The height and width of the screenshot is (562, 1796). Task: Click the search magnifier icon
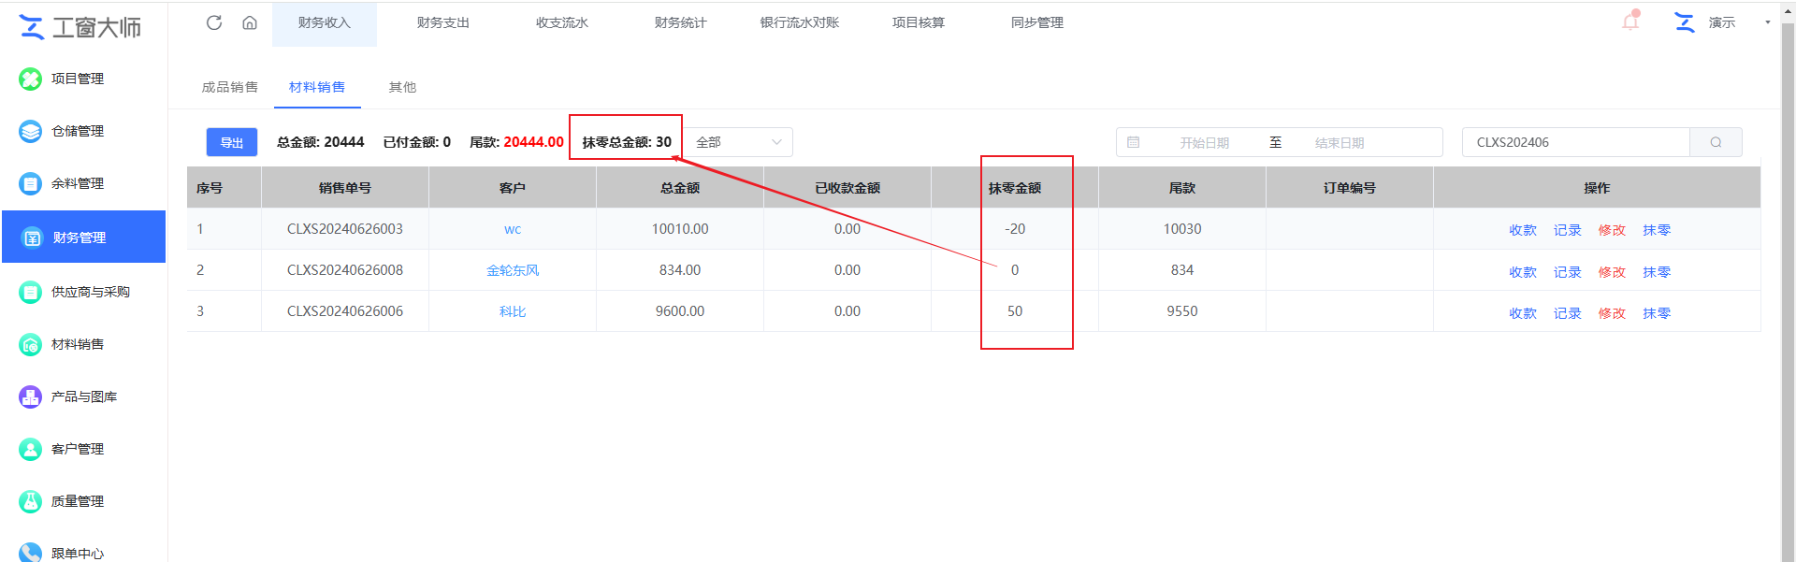coord(1716,142)
